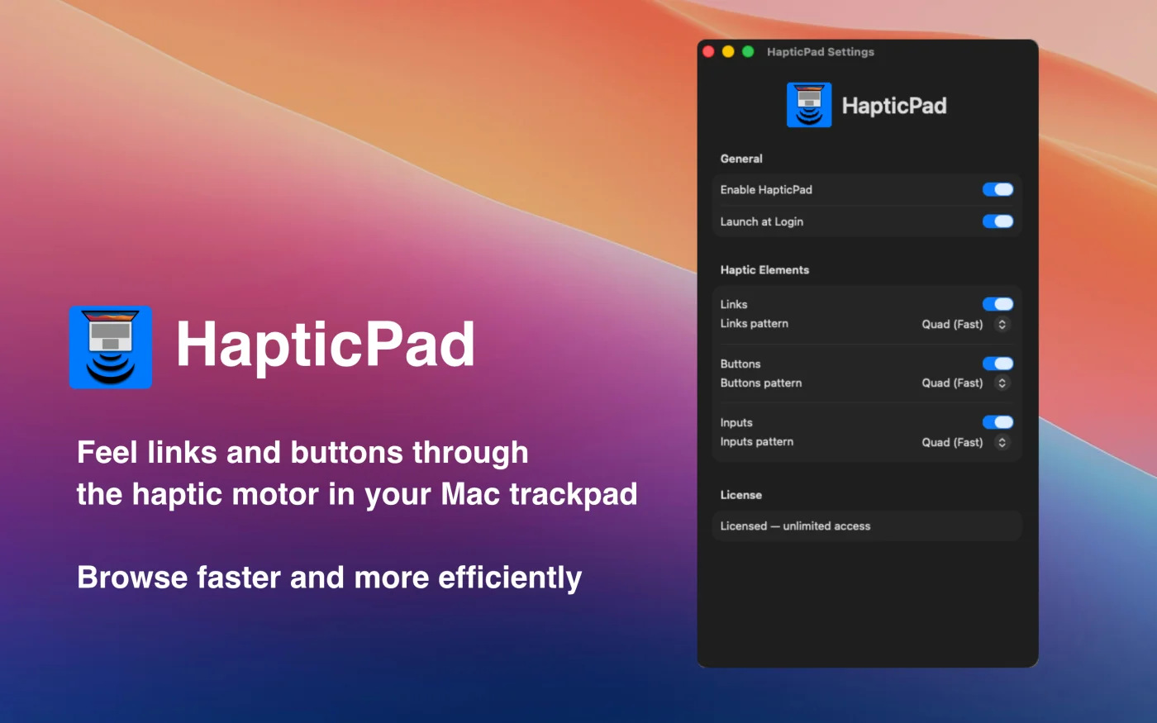Click 'Browse faster and more efficiently' text

(x=330, y=577)
